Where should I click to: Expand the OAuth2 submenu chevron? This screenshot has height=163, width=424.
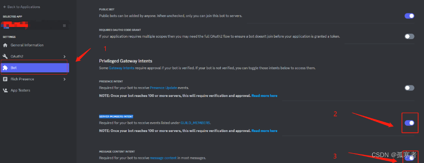(x=64, y=57)
